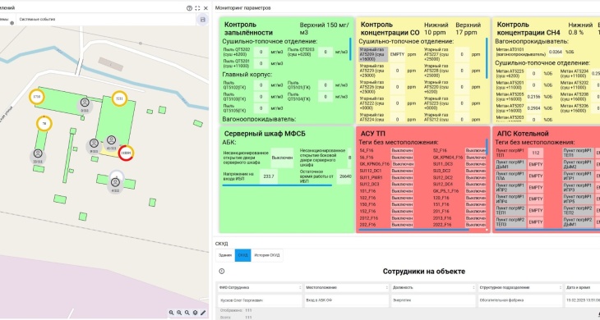Click the red-ringed 11886 map marker

[126, 153]
